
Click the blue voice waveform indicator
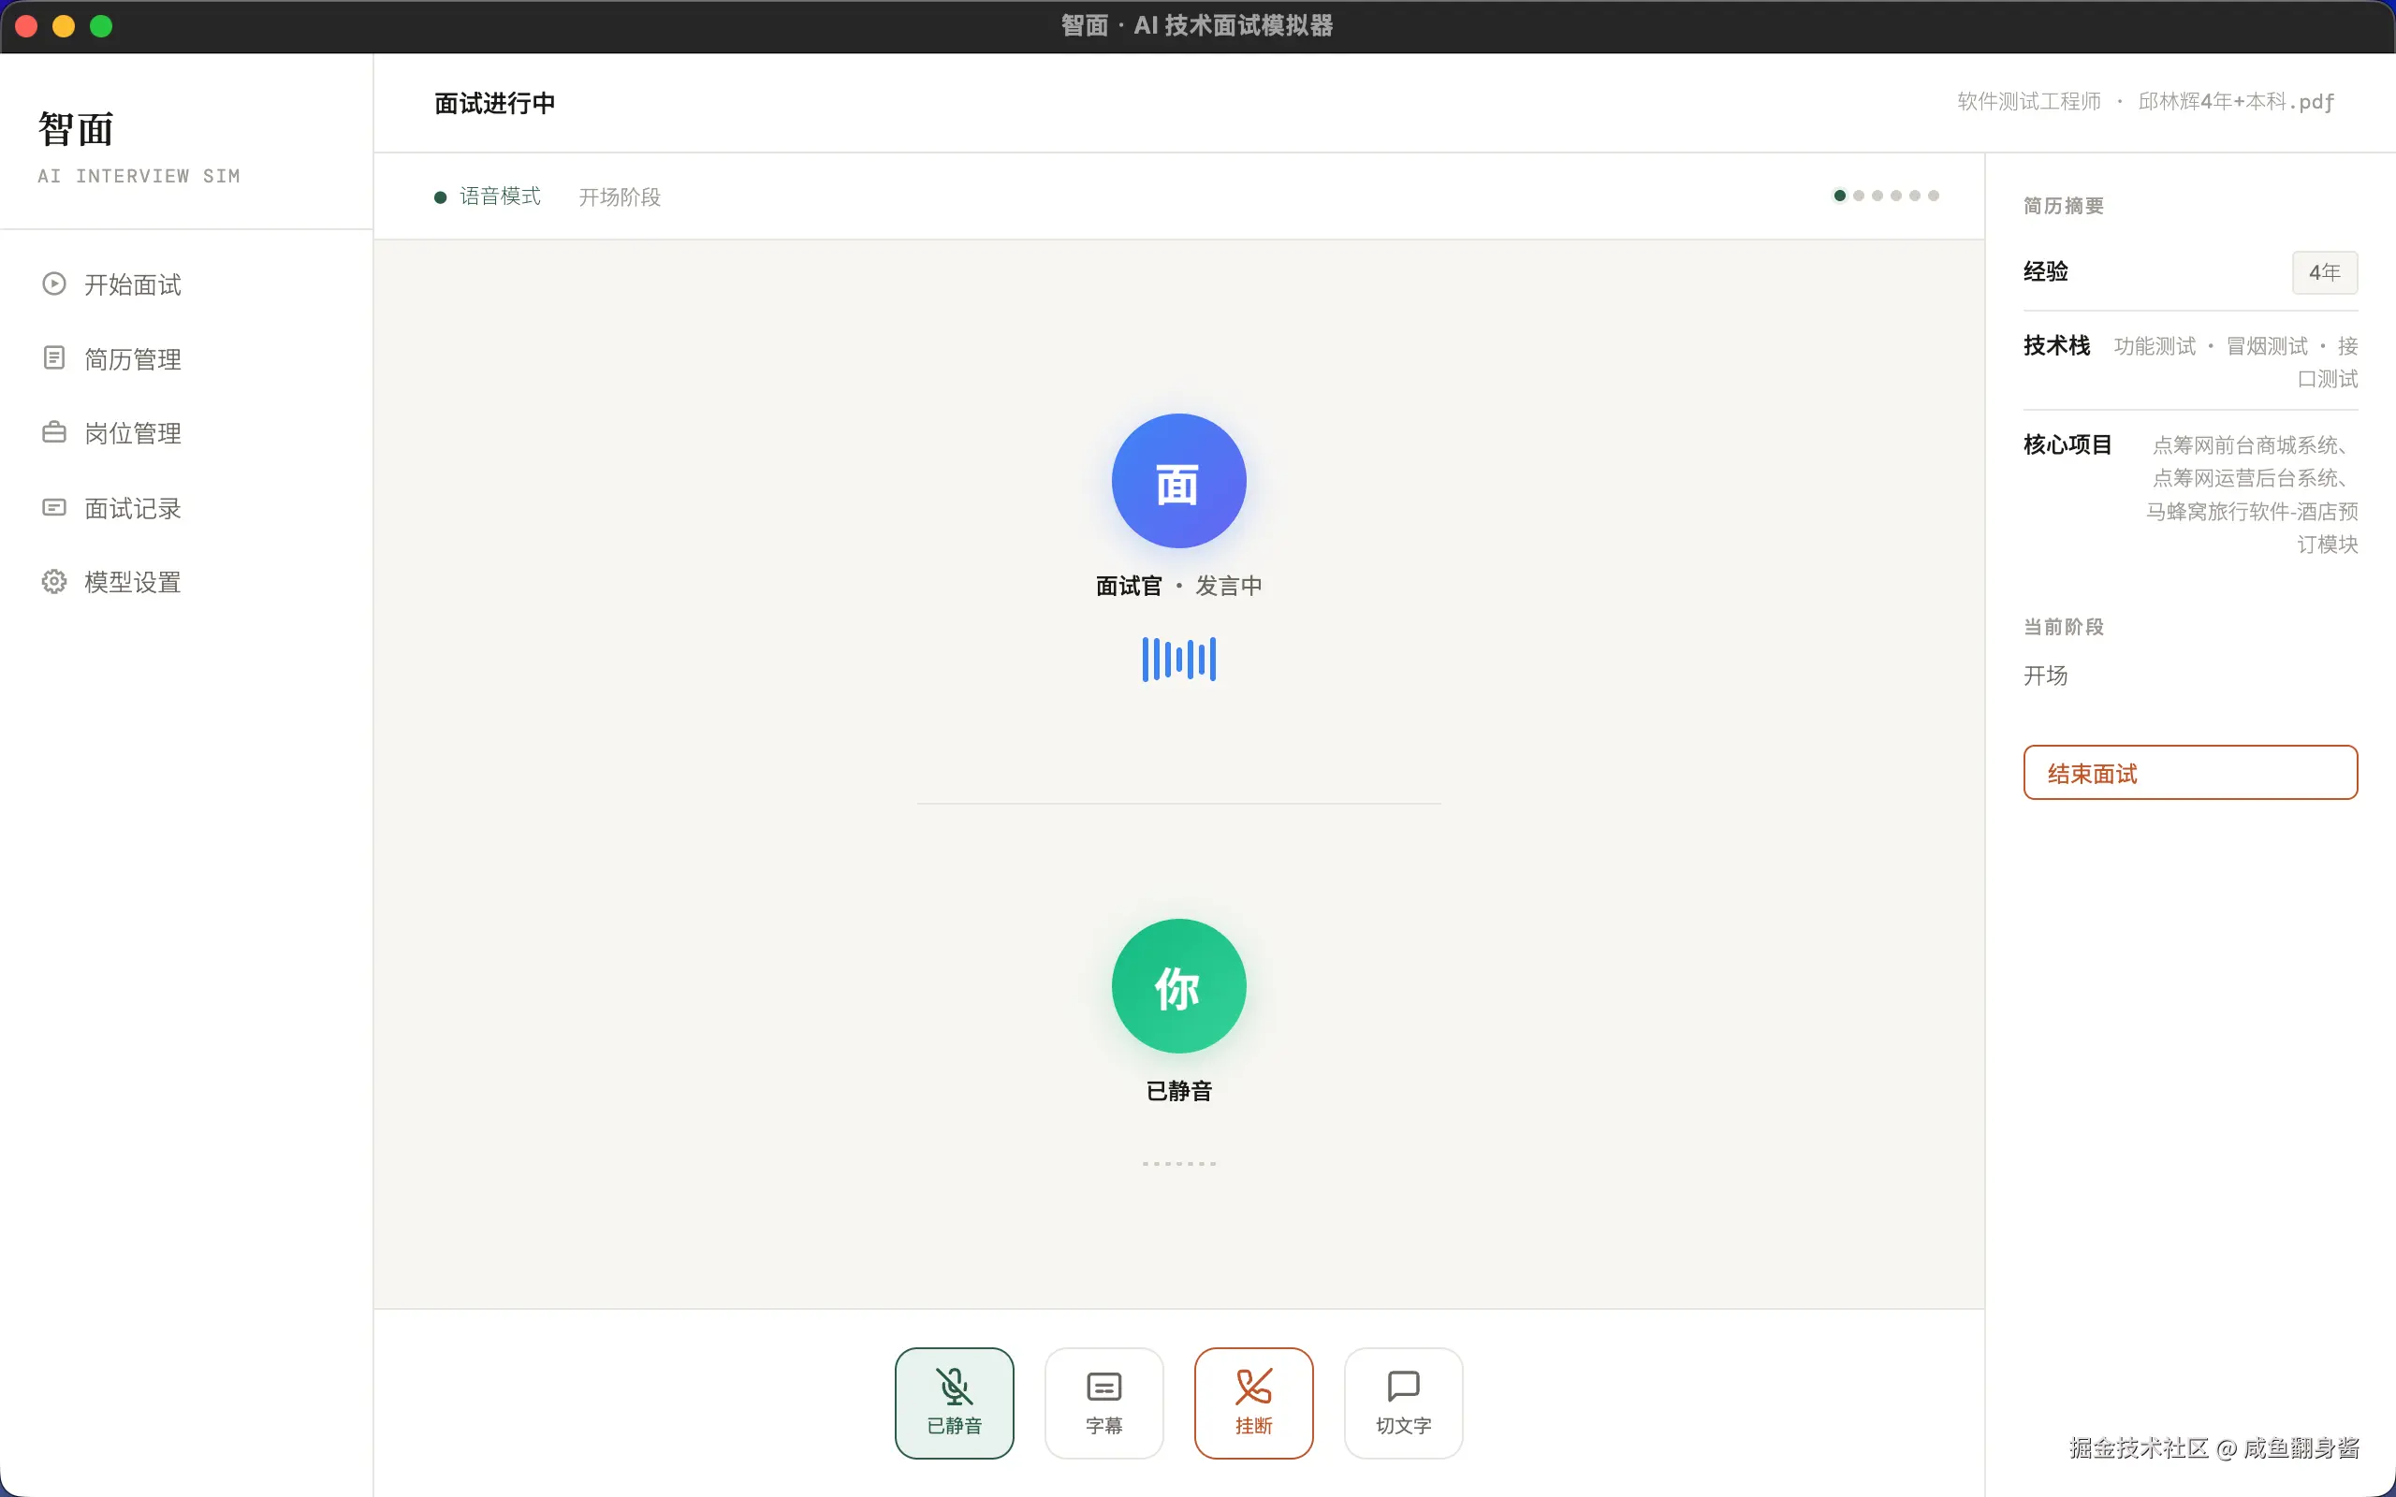pyautogui.click(x=1177, y=658)
